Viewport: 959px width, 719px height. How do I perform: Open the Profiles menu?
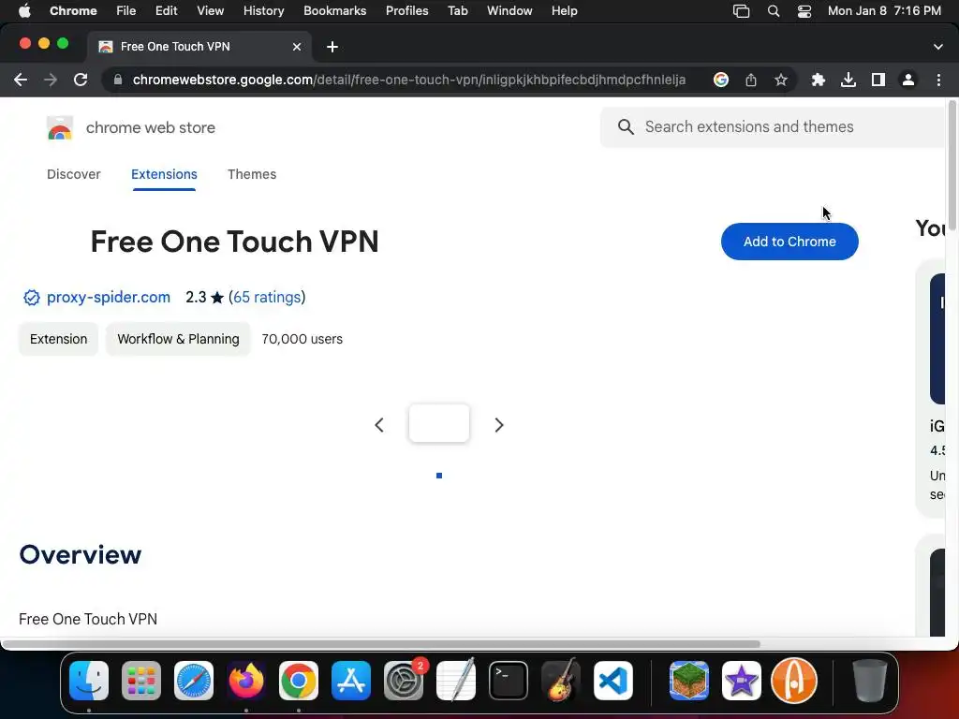[406, 11]
